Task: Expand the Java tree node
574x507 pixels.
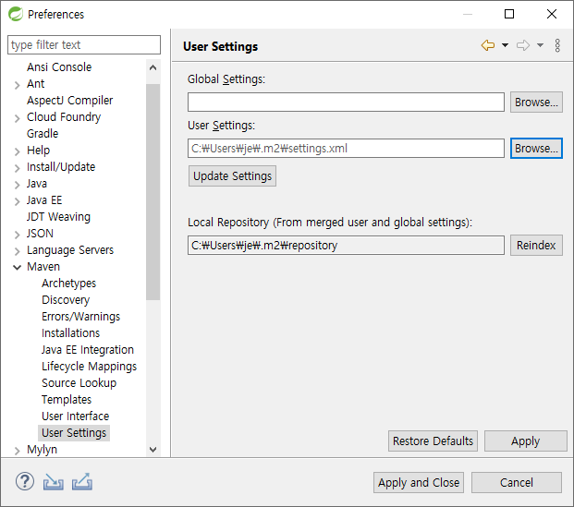Action: [18, 184]
